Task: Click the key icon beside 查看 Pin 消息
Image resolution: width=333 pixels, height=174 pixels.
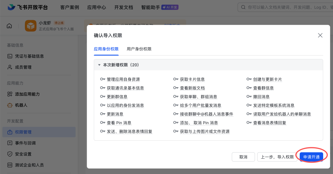Action: click(103, 123)
